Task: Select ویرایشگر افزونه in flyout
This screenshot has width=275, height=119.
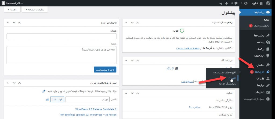Action: click(227, 84)
